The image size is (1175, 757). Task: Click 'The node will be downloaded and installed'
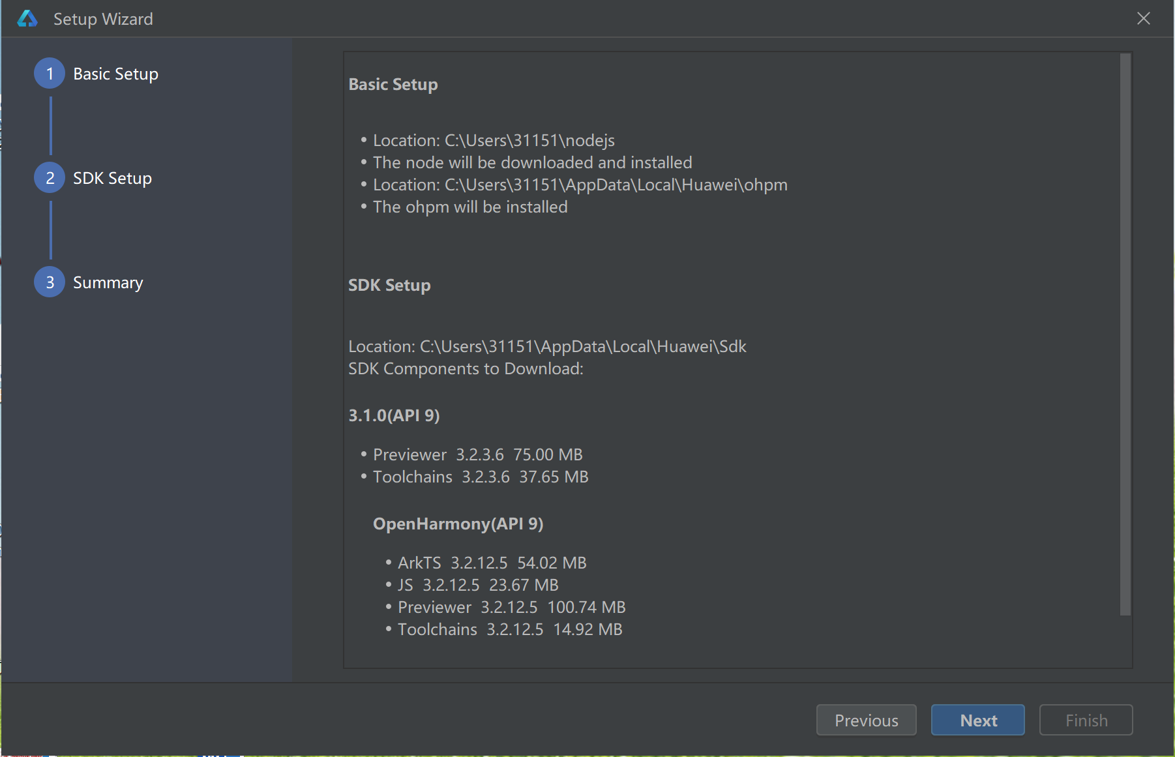(532, 162)
